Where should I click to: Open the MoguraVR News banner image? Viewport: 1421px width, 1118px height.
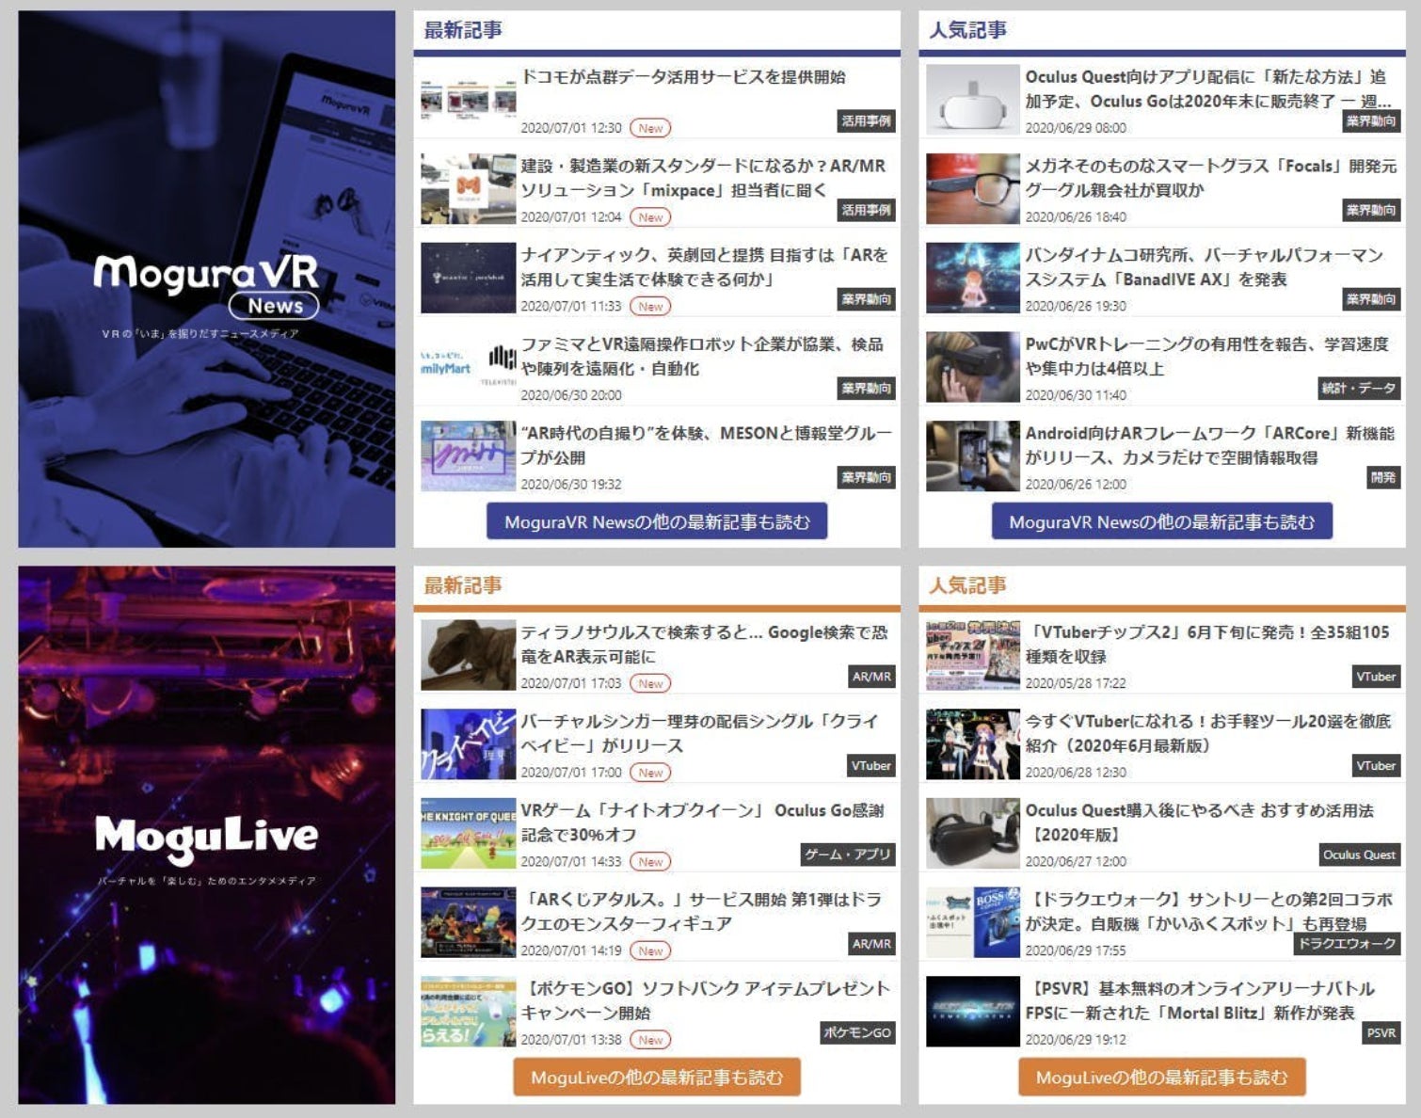point(206,279)
